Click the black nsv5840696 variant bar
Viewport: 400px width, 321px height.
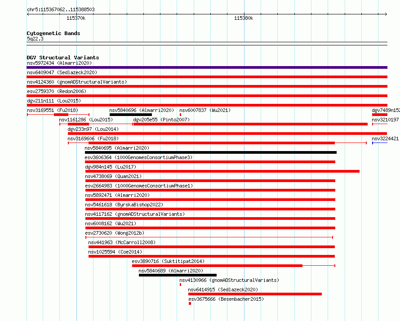point(131,115)
